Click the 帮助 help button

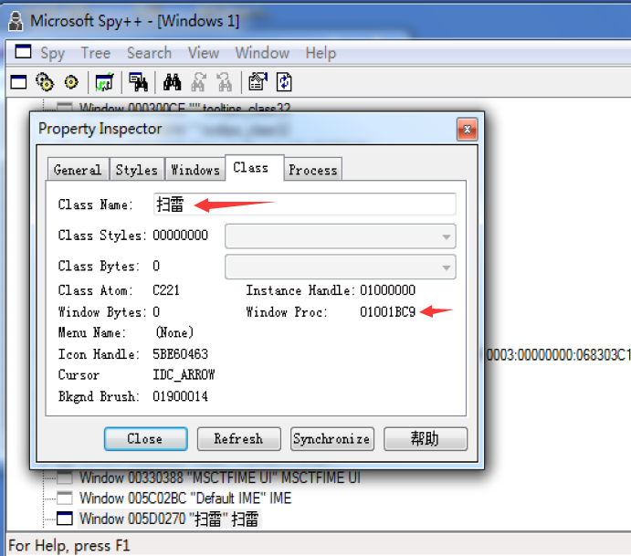click(426, 438)
